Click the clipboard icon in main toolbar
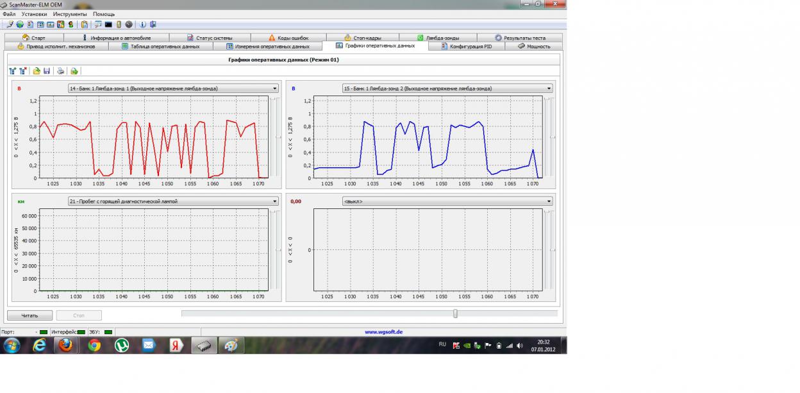The image size is (800, 393). click(x=85, y=24)
